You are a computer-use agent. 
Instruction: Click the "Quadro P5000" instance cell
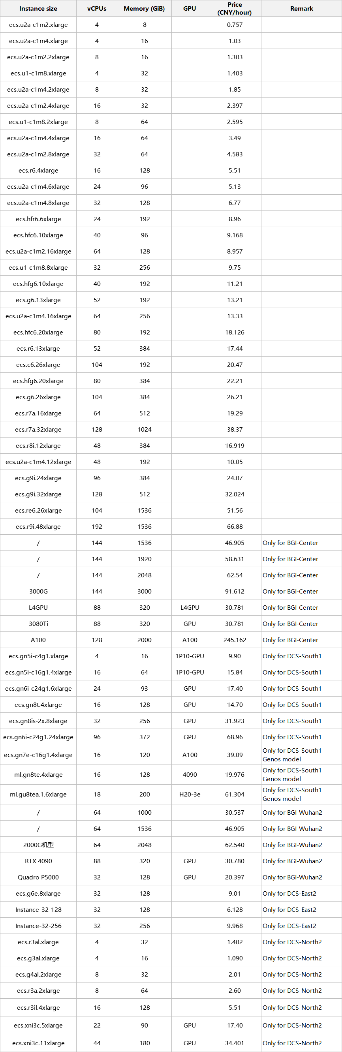coord(38,877)
